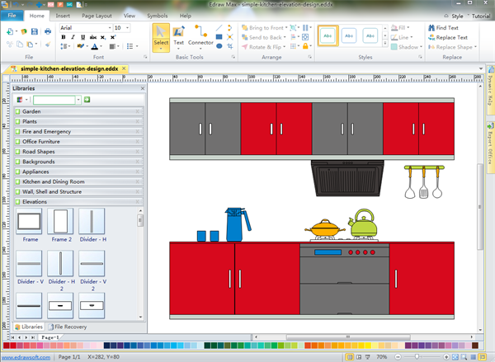Click Find Text in Replace group
Viewport: 495px width, 362px height.
click(x=445, y=27)
